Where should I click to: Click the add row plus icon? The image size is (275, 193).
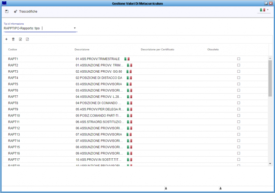[7, 39]
